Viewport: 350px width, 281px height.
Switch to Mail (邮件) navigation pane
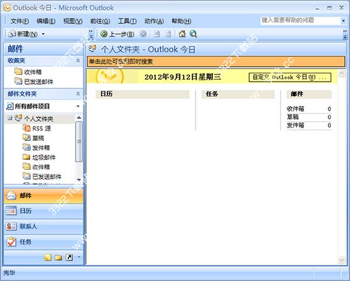[x=44, y=195]
